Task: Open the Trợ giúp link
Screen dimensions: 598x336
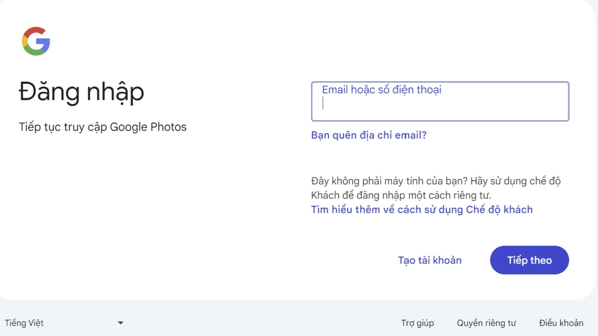Action: coord(417,323)
